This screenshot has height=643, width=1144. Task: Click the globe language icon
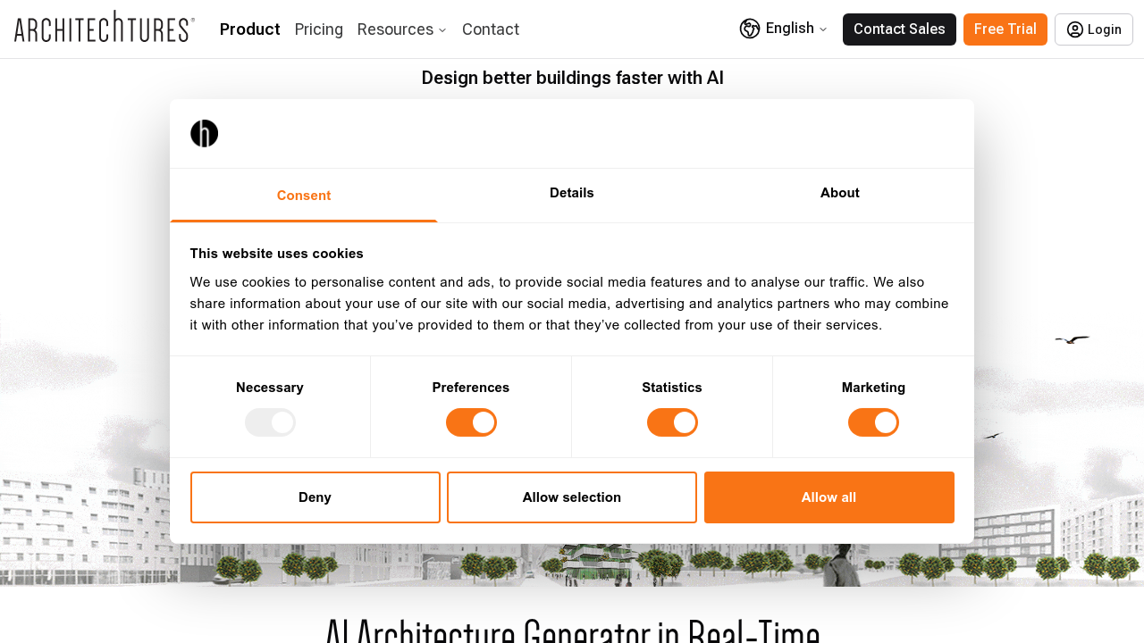[x=750, y=29]
